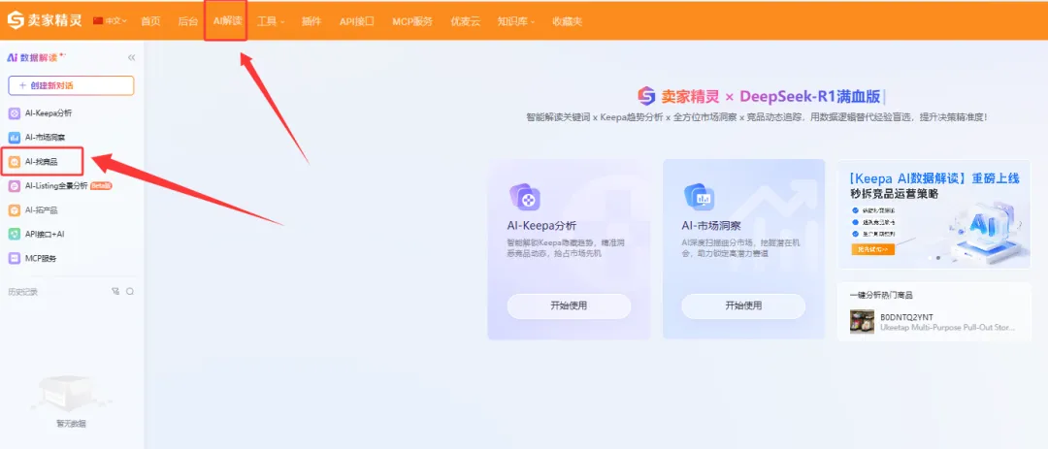Image resolution: width=1048 pixels, height=449 pixels.
Task: Select the AI-Listing全景分析 sidebar label
Action: 56,186
